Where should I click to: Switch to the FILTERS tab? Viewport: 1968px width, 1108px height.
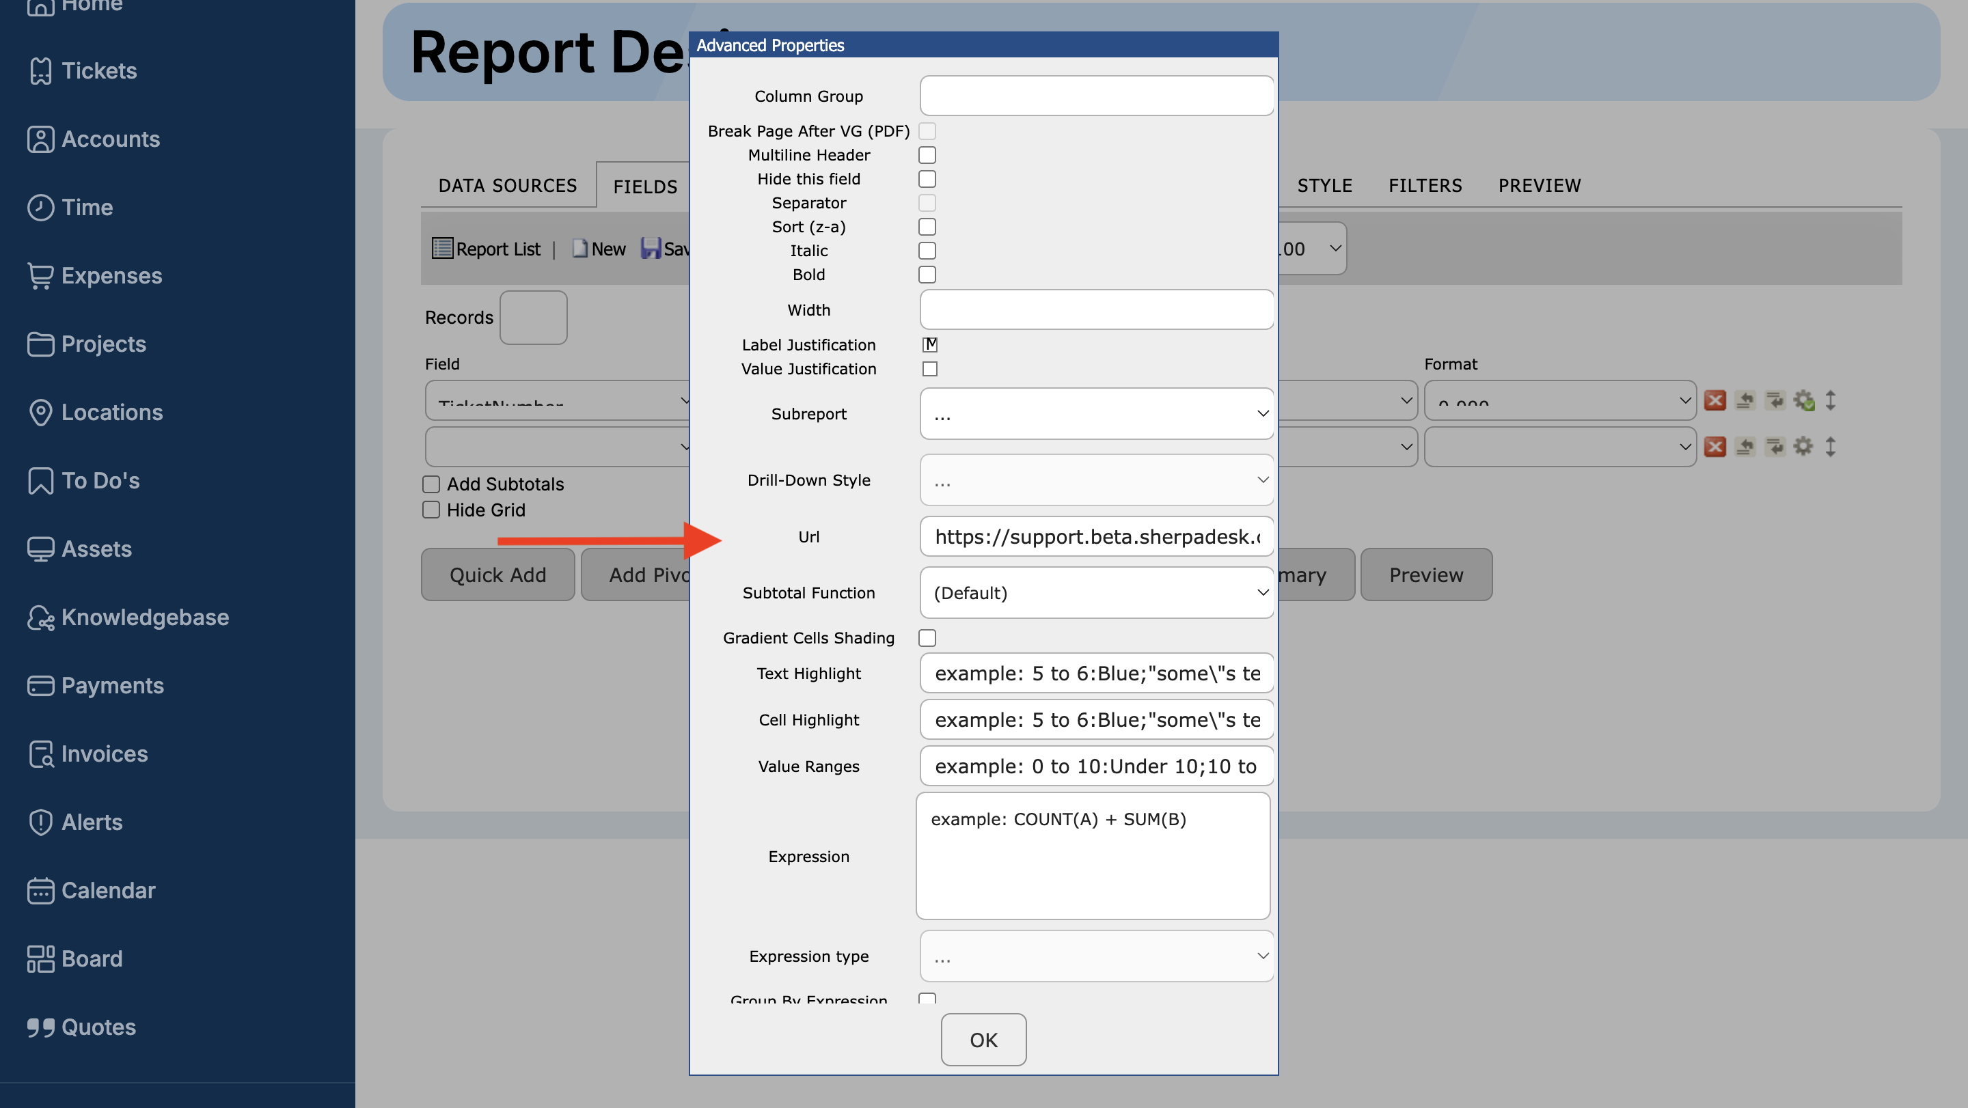pos(1424,186)
